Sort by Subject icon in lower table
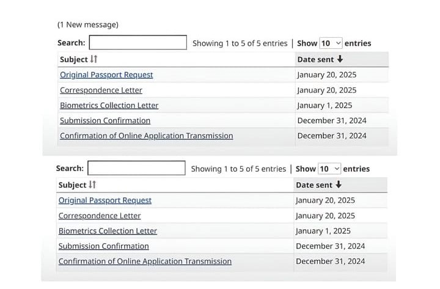440x289 pixels. coord(92,185)
